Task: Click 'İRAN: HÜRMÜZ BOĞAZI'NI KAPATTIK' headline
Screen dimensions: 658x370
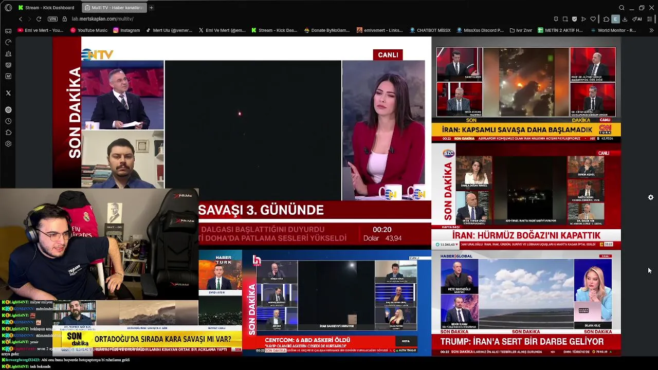Action: [x=526, y=235]
